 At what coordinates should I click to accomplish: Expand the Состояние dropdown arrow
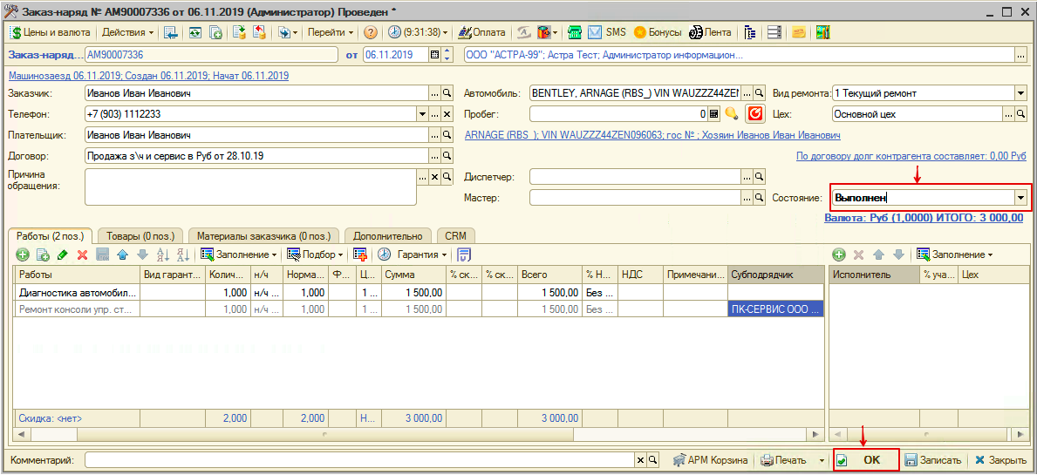point(1021,198)
